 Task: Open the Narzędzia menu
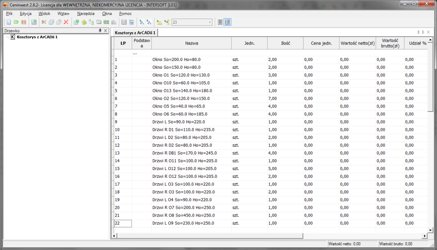coord(86,13)
